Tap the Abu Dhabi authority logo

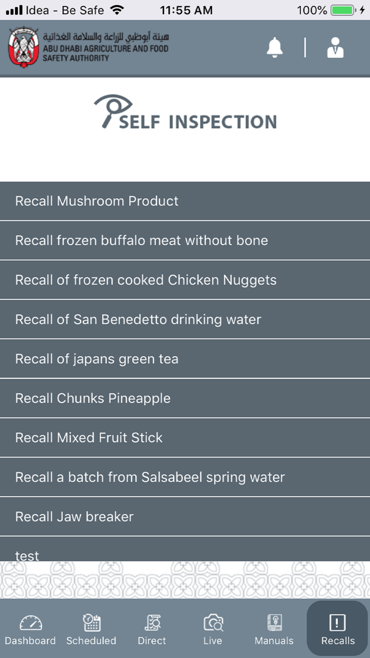coord(23,48)
